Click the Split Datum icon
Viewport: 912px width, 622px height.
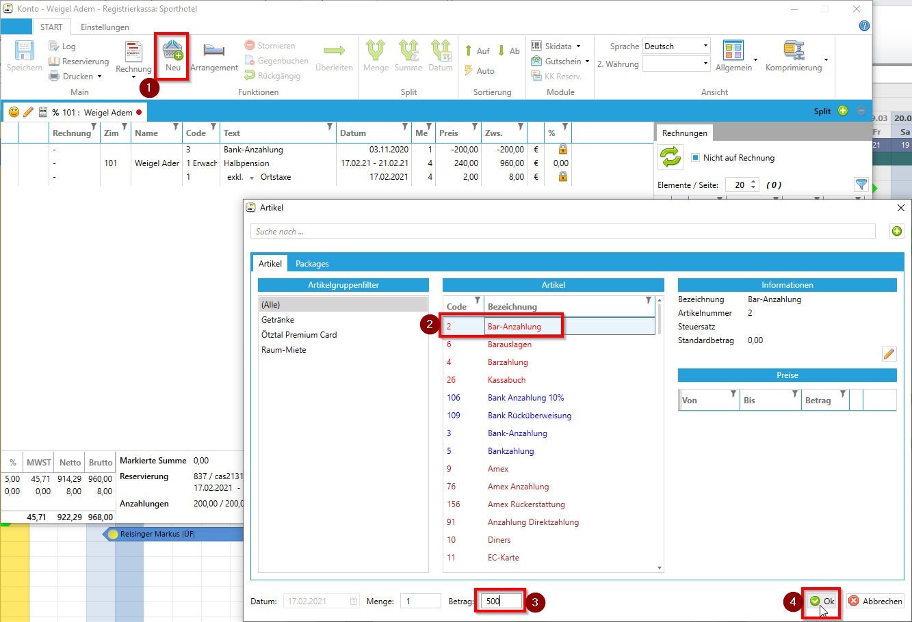pos(441,50)
